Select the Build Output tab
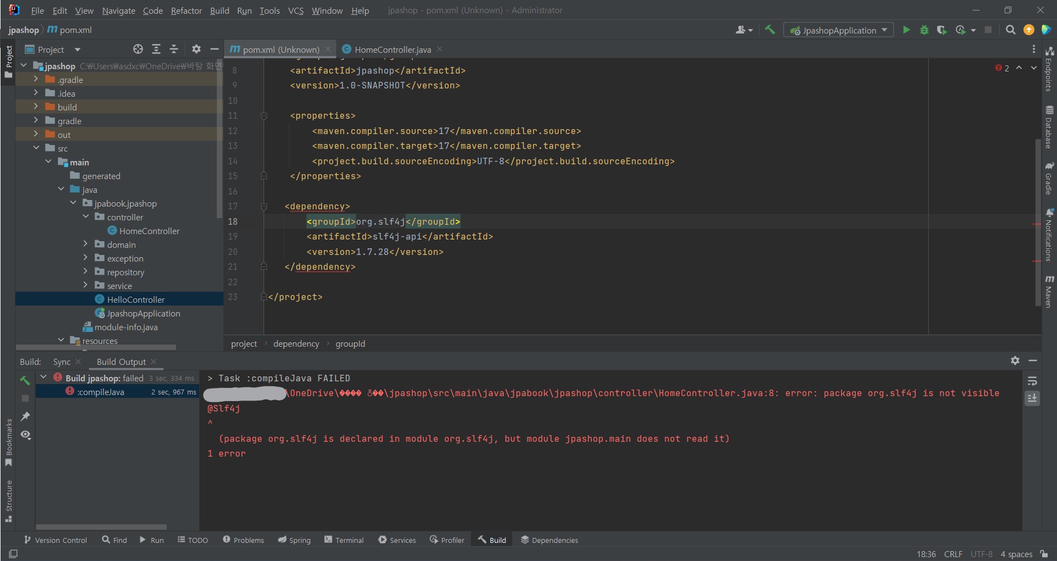This screenshot has height=561, width=1057. [x=121, y=362]
